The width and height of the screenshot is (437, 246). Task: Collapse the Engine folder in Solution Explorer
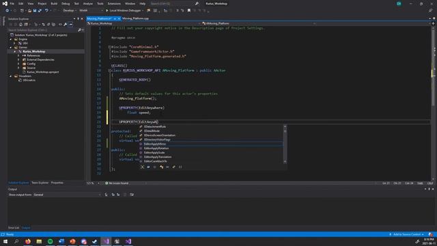pos(11,40)
